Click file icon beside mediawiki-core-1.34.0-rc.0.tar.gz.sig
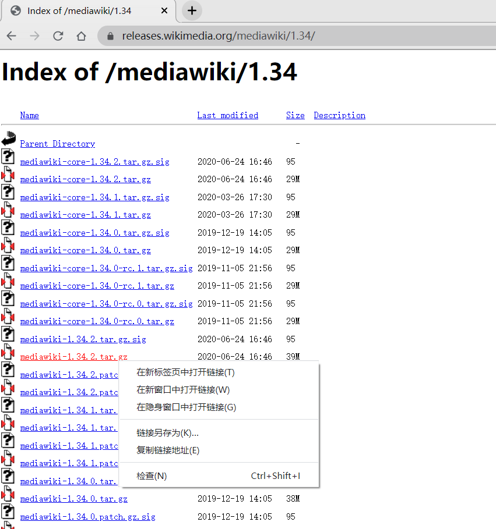This screenshot has height=529, width=496. (x=8, y=299)
